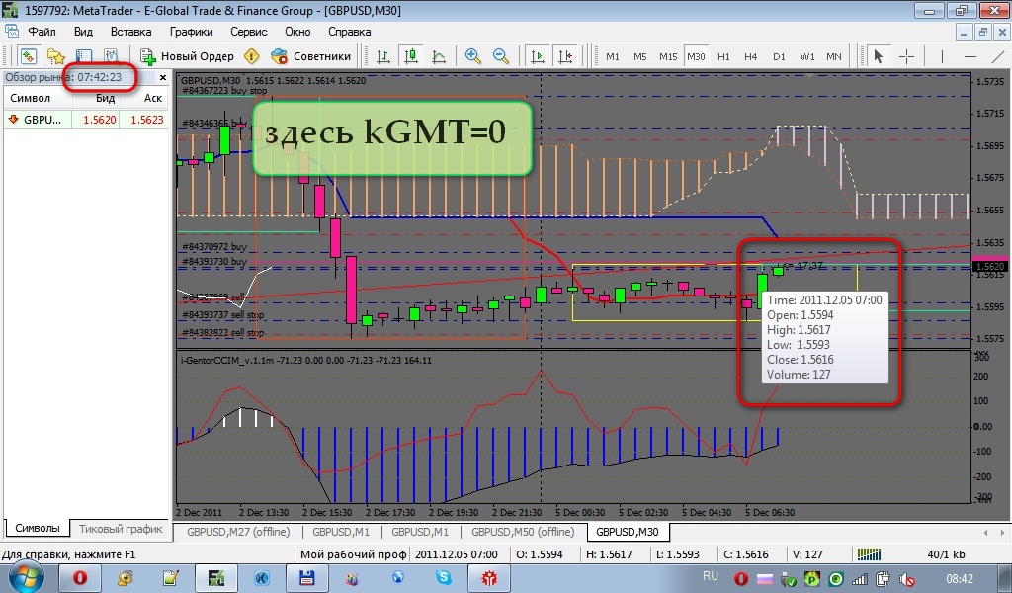Click the #84367223 buy stop order label
This screenshot has width=1012, height=593.
pos(224,90)
